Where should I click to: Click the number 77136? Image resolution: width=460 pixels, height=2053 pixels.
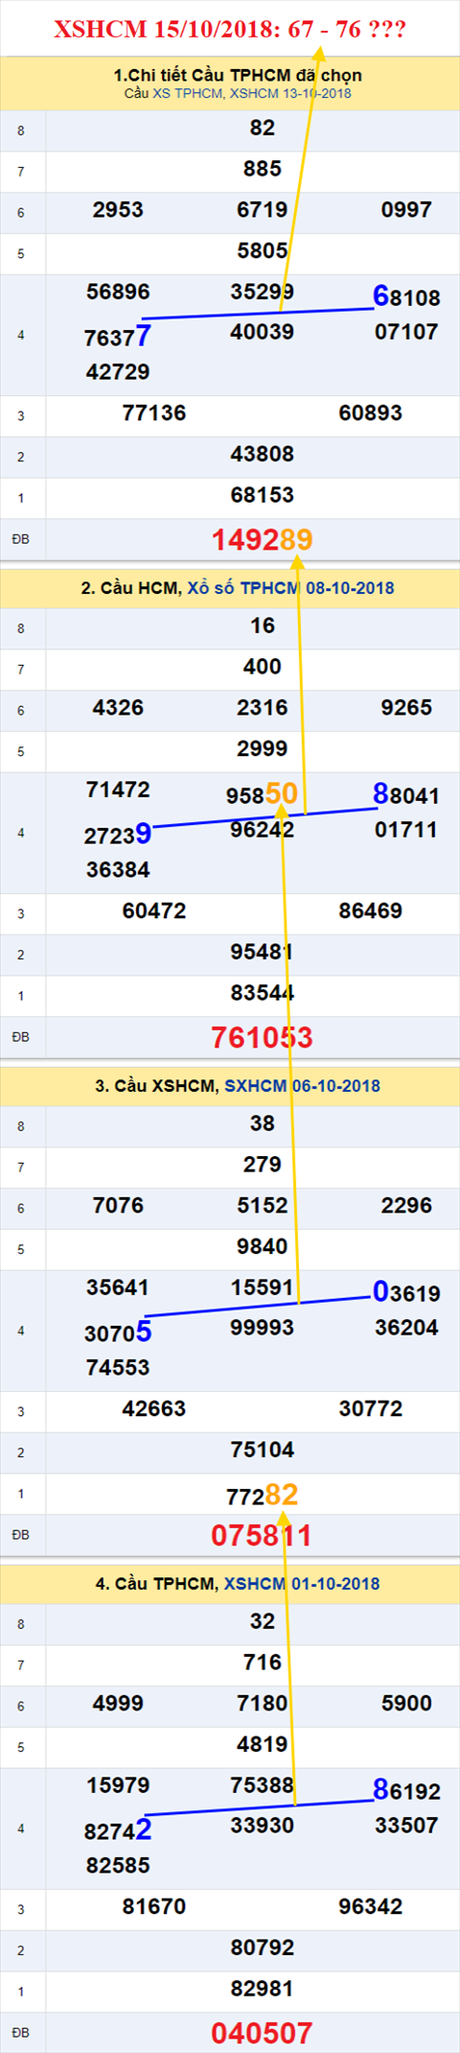click(154, 414)
